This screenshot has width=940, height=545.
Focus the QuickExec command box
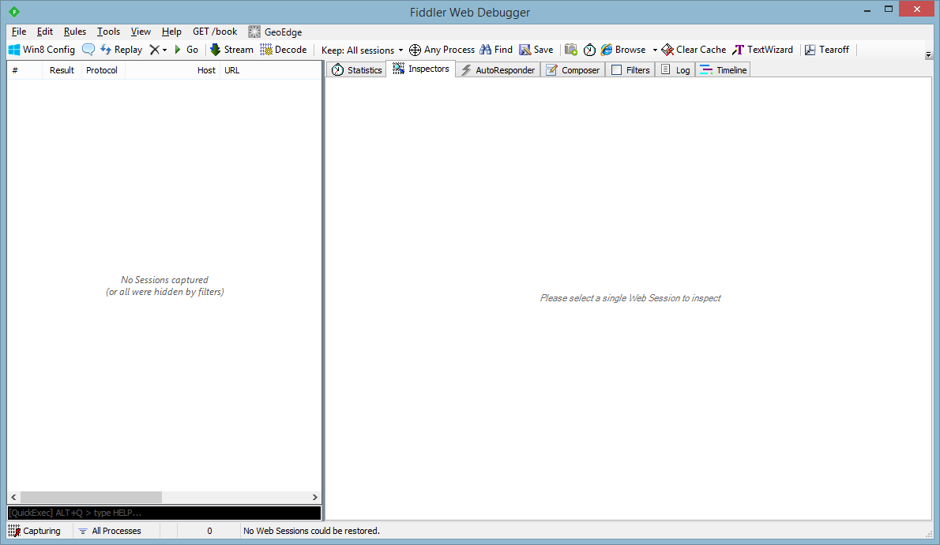164,513
